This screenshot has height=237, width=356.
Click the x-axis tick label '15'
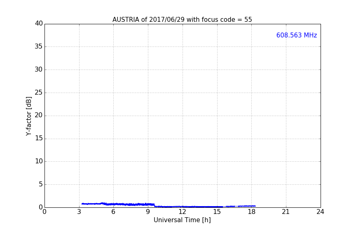(x=217, y=212)
